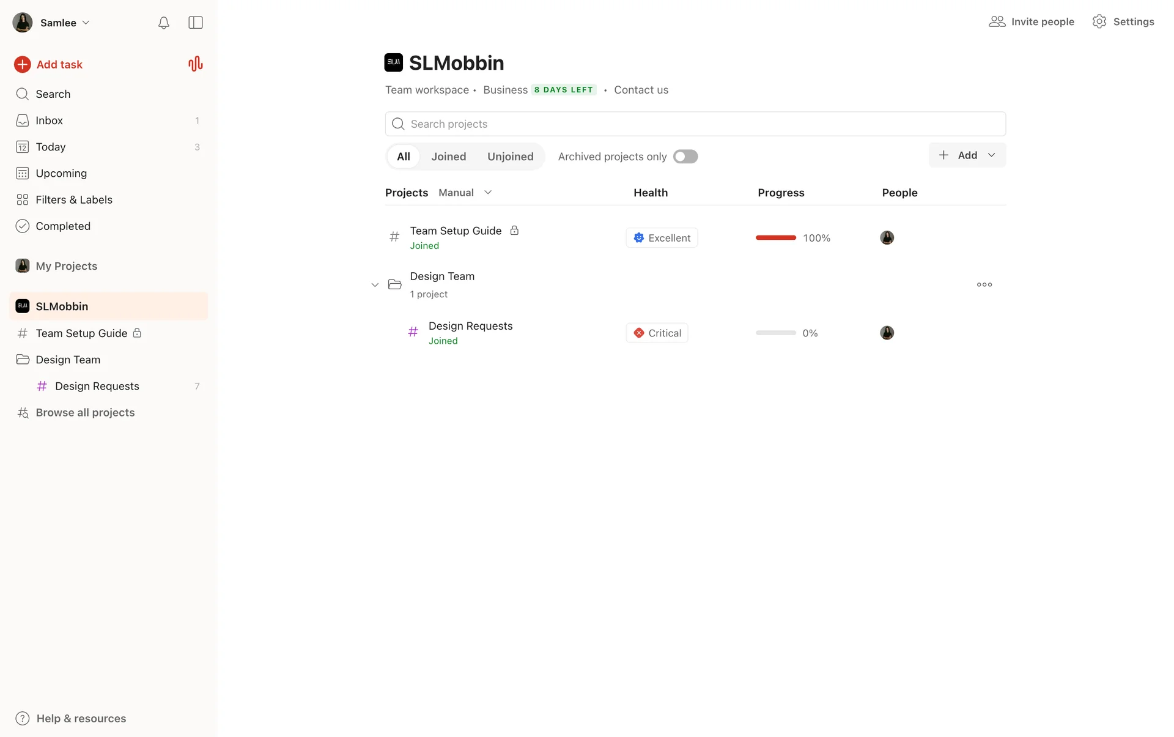Click the Add task plus icon
The height and width of the screenshot is (737, 1174).
pyautogui.click(x=23, y=64)
